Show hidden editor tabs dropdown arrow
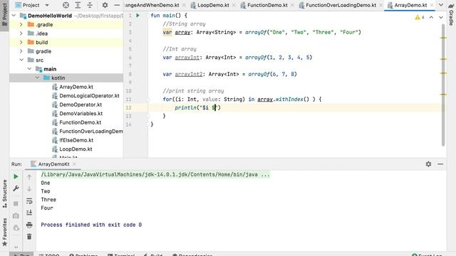Image resolution: width=456 pixels, height=256 pixels. (x=441, y=5)
